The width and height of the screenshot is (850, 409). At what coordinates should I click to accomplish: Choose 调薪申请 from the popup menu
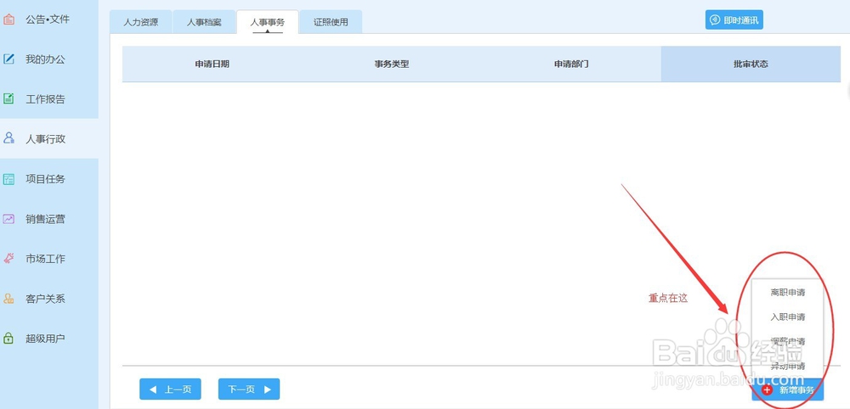coord(788,341)
